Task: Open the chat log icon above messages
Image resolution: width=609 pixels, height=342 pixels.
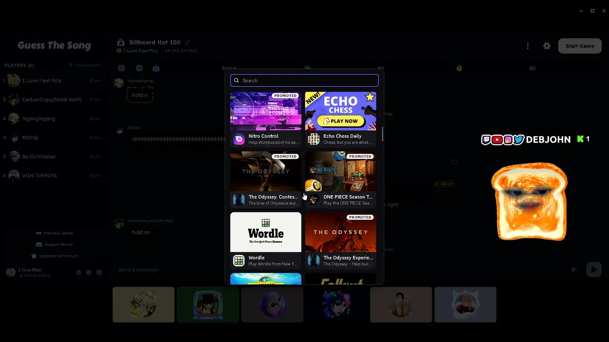Action: point(121,68)
